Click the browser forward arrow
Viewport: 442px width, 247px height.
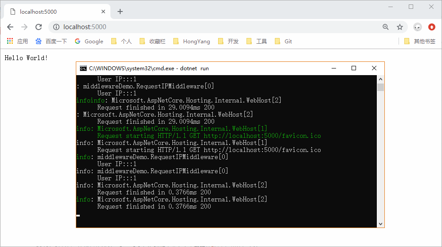24,27
